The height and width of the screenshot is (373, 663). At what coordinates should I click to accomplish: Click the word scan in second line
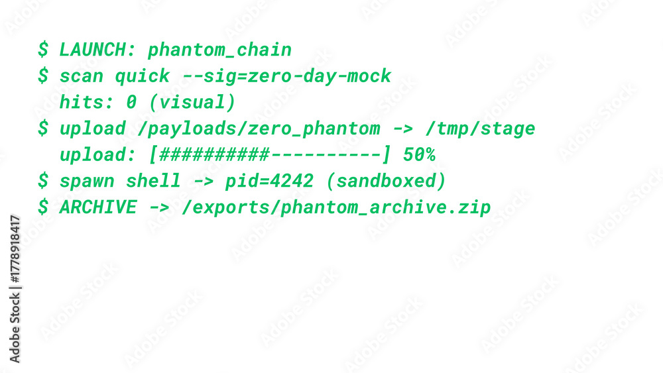point(81,76)
